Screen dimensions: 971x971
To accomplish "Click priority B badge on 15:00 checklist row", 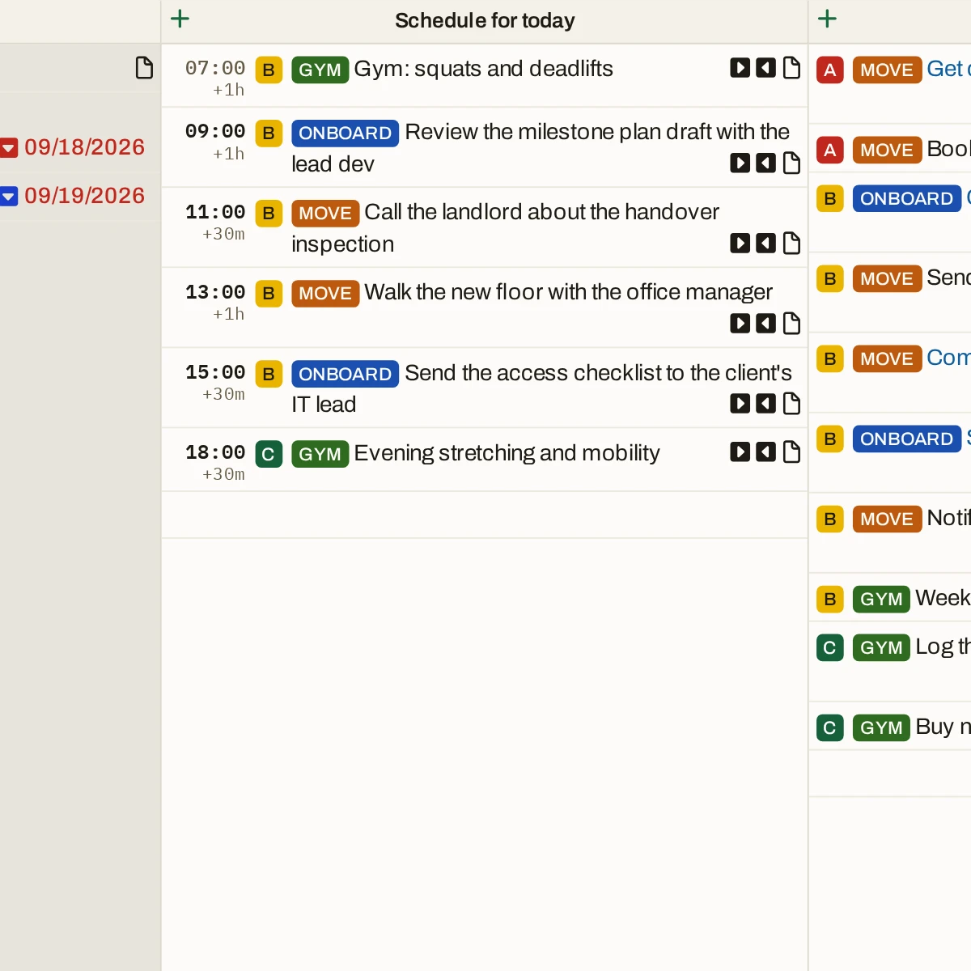I will coord(269,373).
